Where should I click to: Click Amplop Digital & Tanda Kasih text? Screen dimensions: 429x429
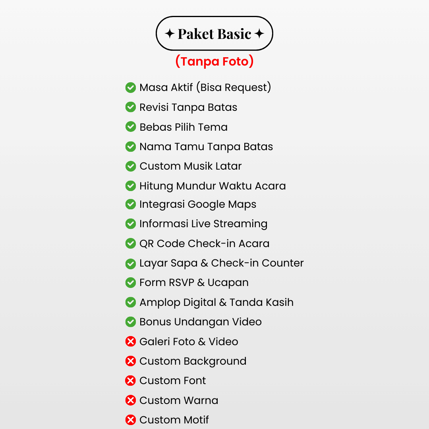click(x=216, y=302)
